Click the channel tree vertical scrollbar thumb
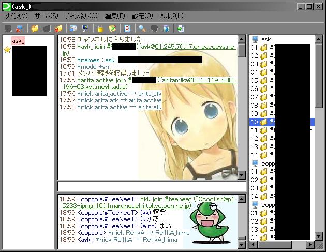Viewport: 326px width, 252px height. [x=319, y=76]
